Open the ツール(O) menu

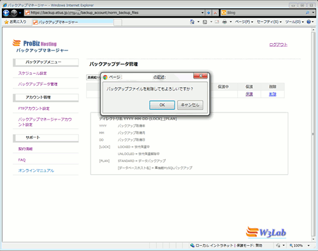pos(294,22)
